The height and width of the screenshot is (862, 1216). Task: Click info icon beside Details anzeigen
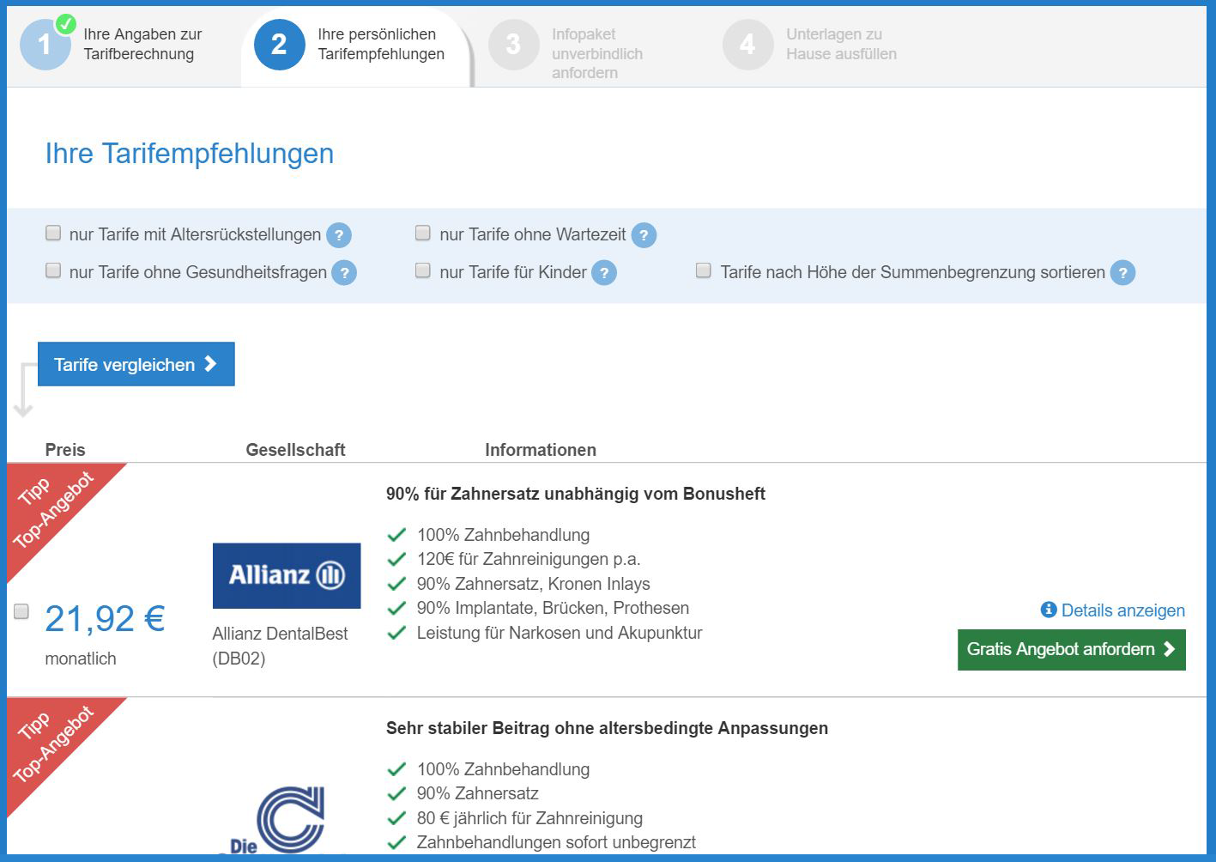point(1048,610)
